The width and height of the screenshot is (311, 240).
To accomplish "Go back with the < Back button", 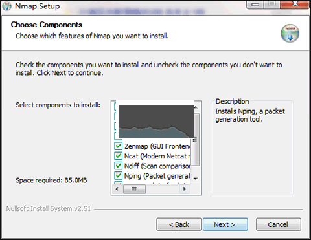I will tap(179, 224).
